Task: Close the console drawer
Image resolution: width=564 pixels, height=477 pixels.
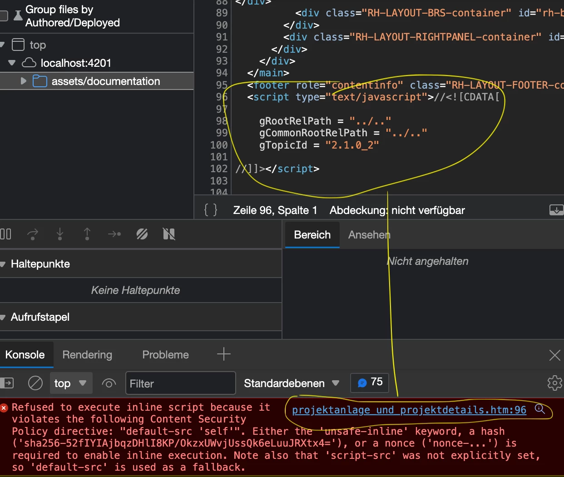Action: [554, 355]
